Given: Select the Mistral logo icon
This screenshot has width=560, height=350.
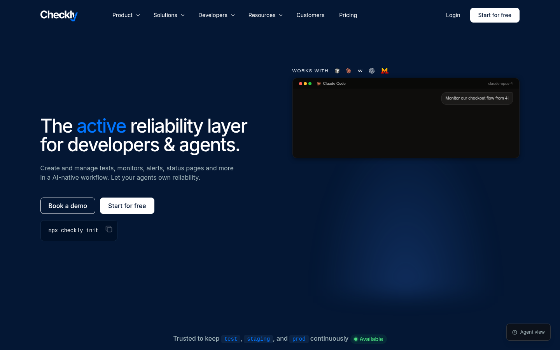Looking at the screenshot, I should pos(385,71).
